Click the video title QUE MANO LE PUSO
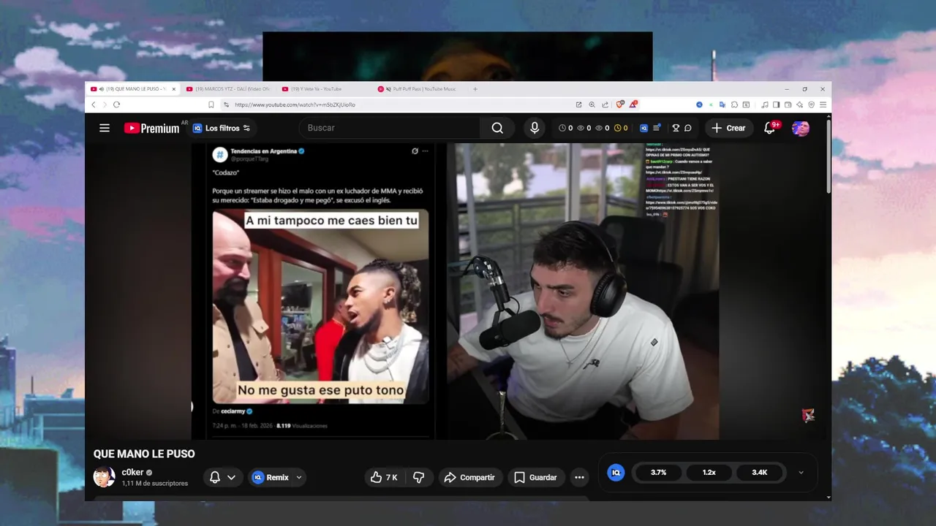This screenshot has width=936, height=526. tap(144, 454)
